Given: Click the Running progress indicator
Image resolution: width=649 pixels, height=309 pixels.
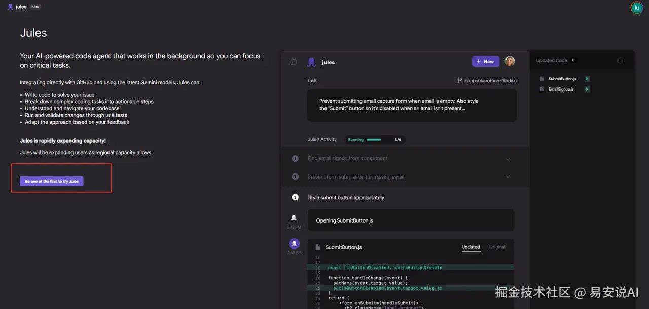Looking at the screenshot, I should pos(376,140).
